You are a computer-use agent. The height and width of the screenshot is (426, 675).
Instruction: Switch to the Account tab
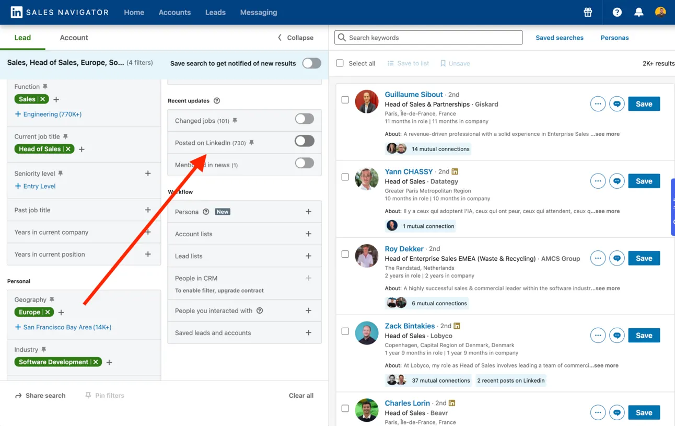coord(74,38)
